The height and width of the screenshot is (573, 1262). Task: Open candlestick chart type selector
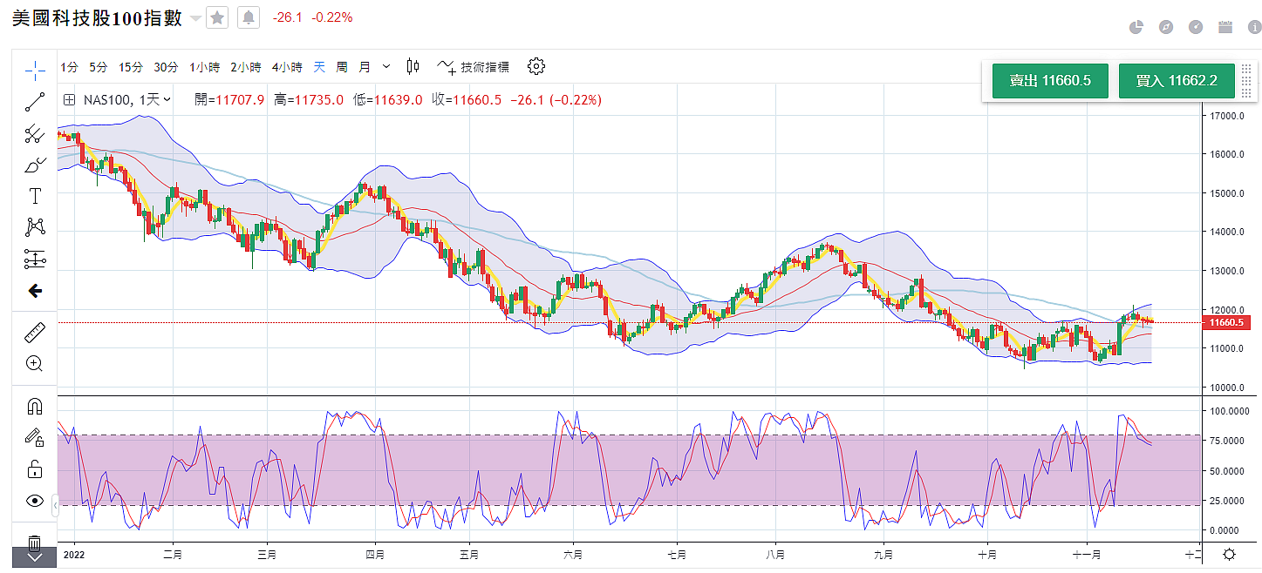tap(413, 67)
